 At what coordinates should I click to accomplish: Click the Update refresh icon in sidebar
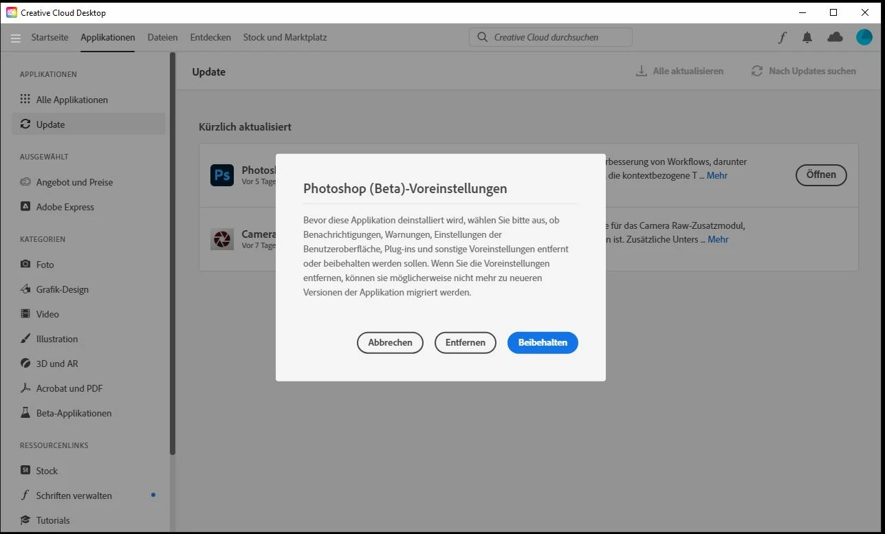(25, 124)
